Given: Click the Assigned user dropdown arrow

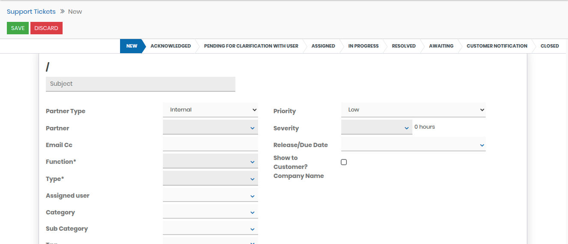Looking at the screenshot, I should click(x=252, y=196).
